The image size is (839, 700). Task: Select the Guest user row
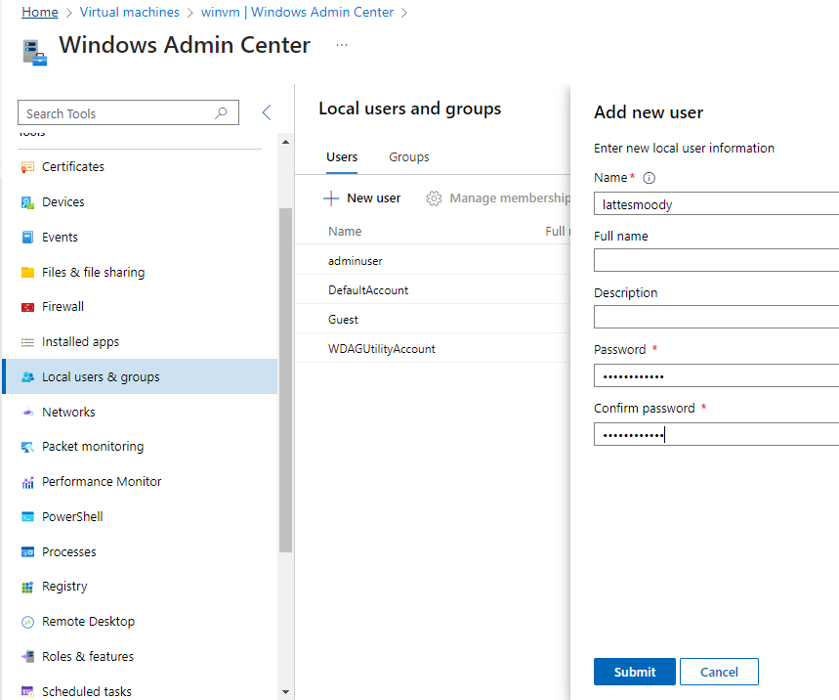(x=433, y=320)
